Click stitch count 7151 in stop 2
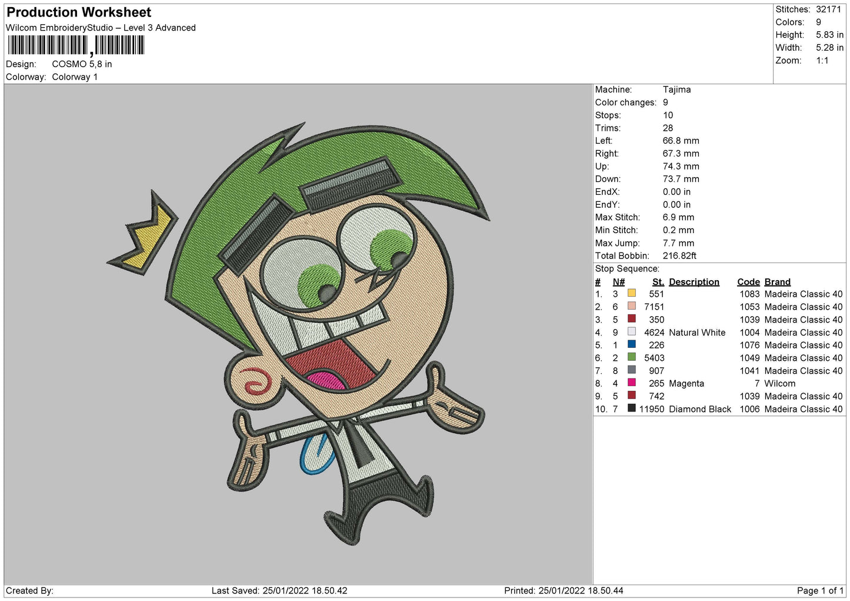Image resolution: width=850 pixels, height=601 pixels. click(x=654, y=307)
